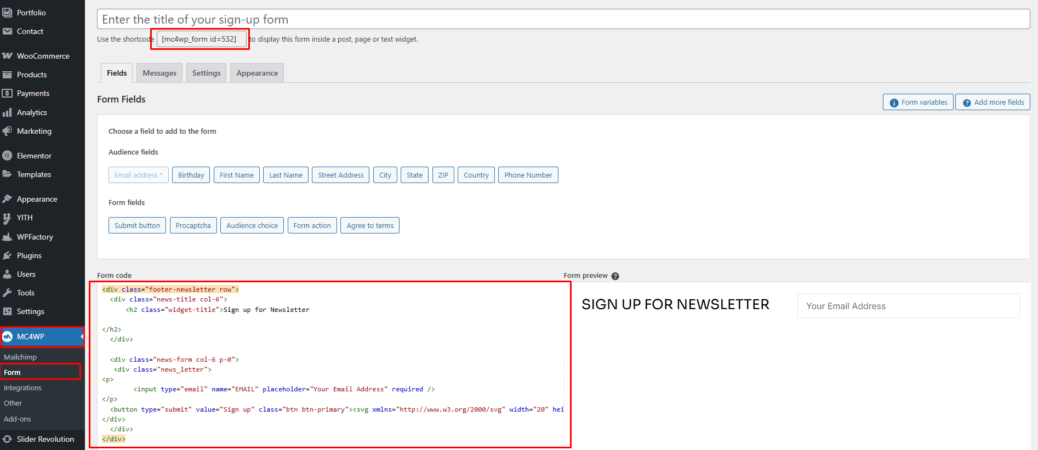The width and height of the screenshot is (1038, 450).
Task: Open the YITH menu icon
Action: [x=7, y=218]
